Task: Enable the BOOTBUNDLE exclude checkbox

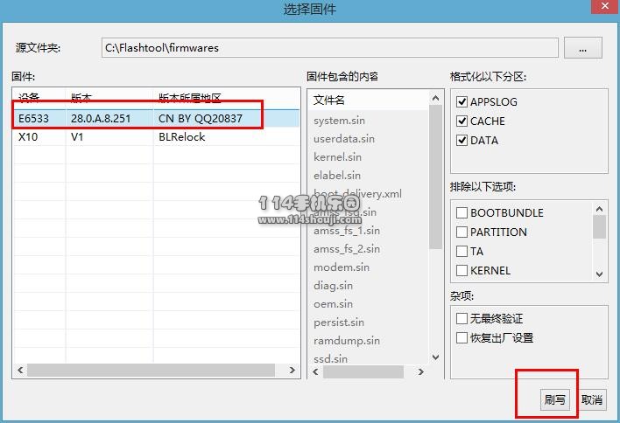Action: (462, 213)
